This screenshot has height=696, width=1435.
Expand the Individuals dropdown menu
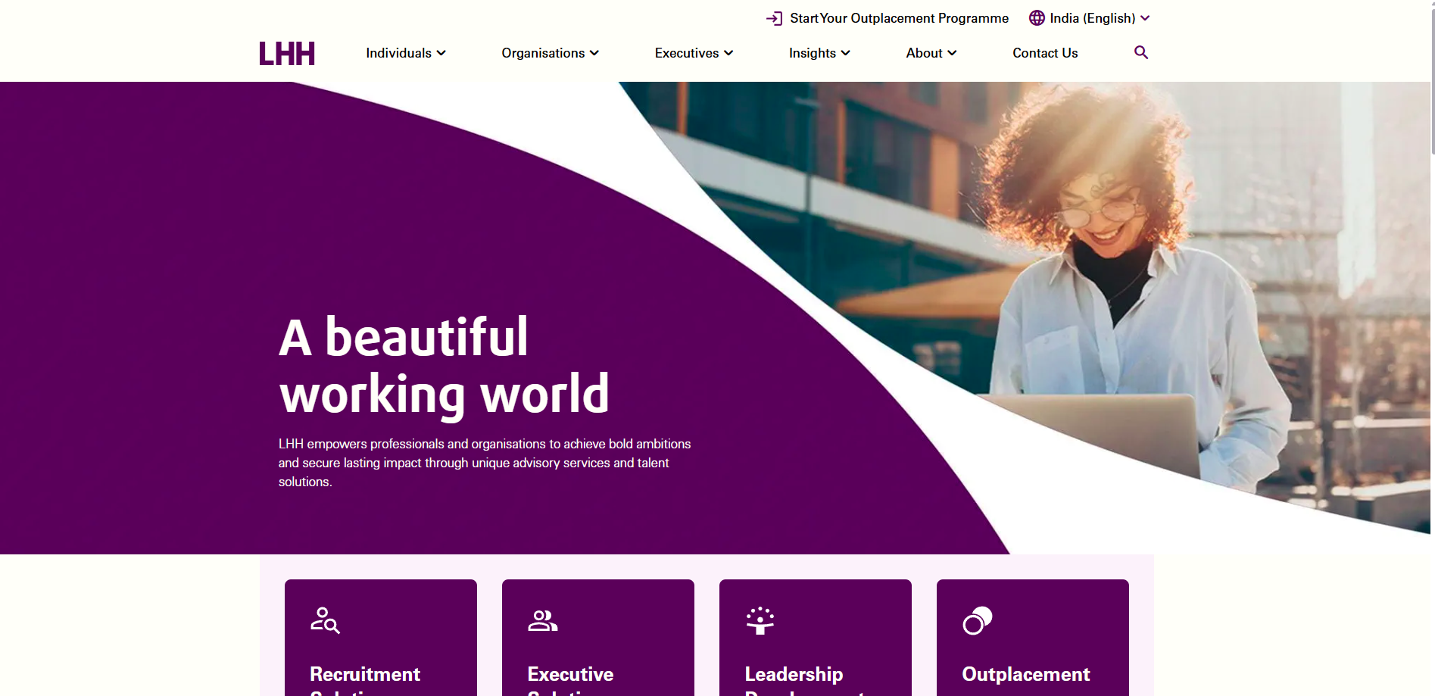click(405, 53)
